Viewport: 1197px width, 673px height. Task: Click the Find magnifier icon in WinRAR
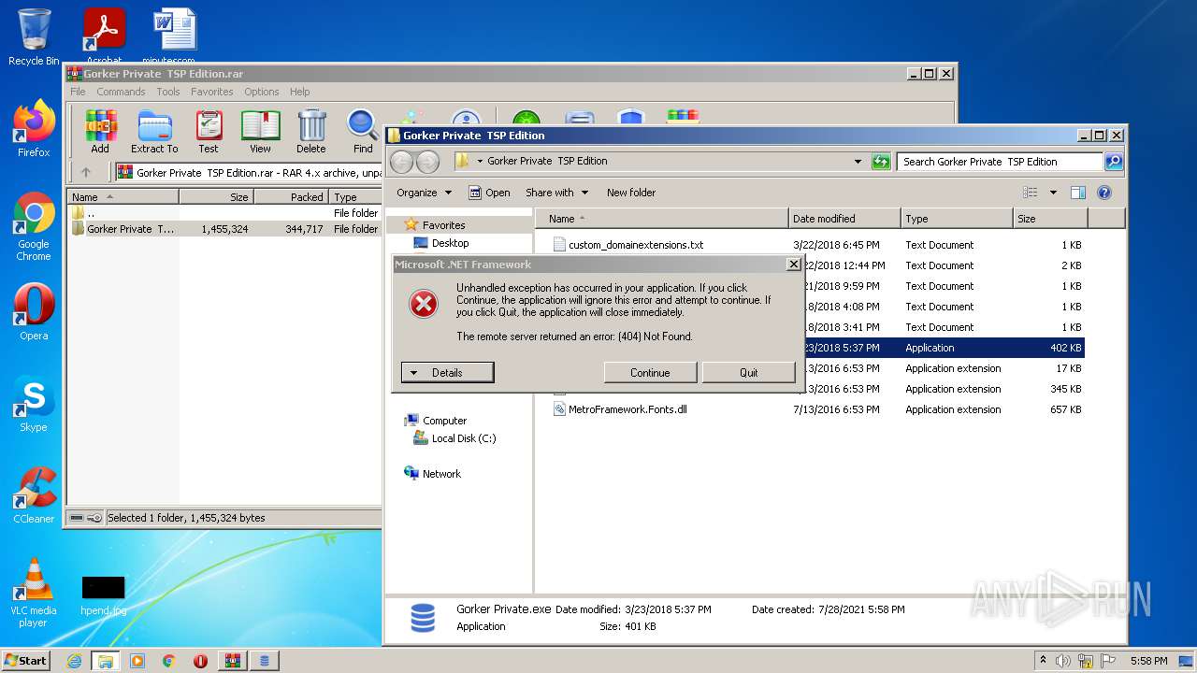(363, 132)
